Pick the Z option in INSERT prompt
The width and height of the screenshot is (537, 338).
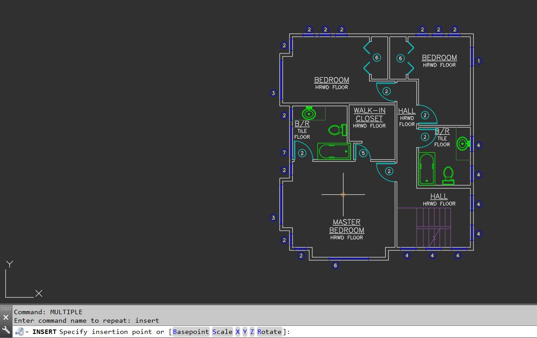click(x=252, y=332)
